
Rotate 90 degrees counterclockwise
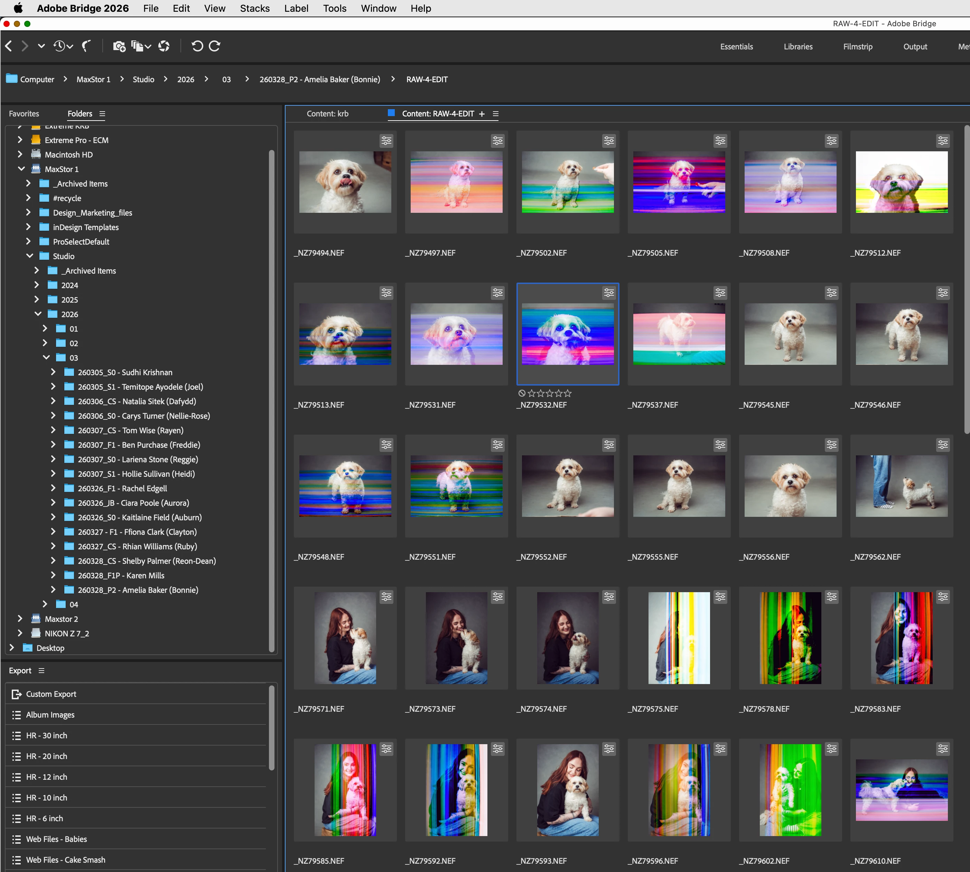tap(197, 46)
